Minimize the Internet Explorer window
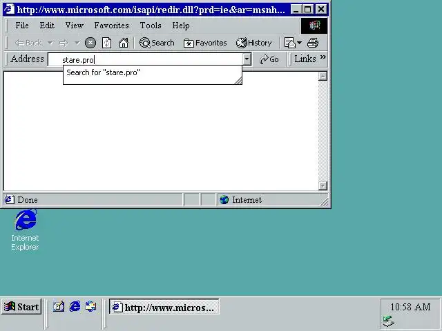The image size is (442, 331). [296, 10]
